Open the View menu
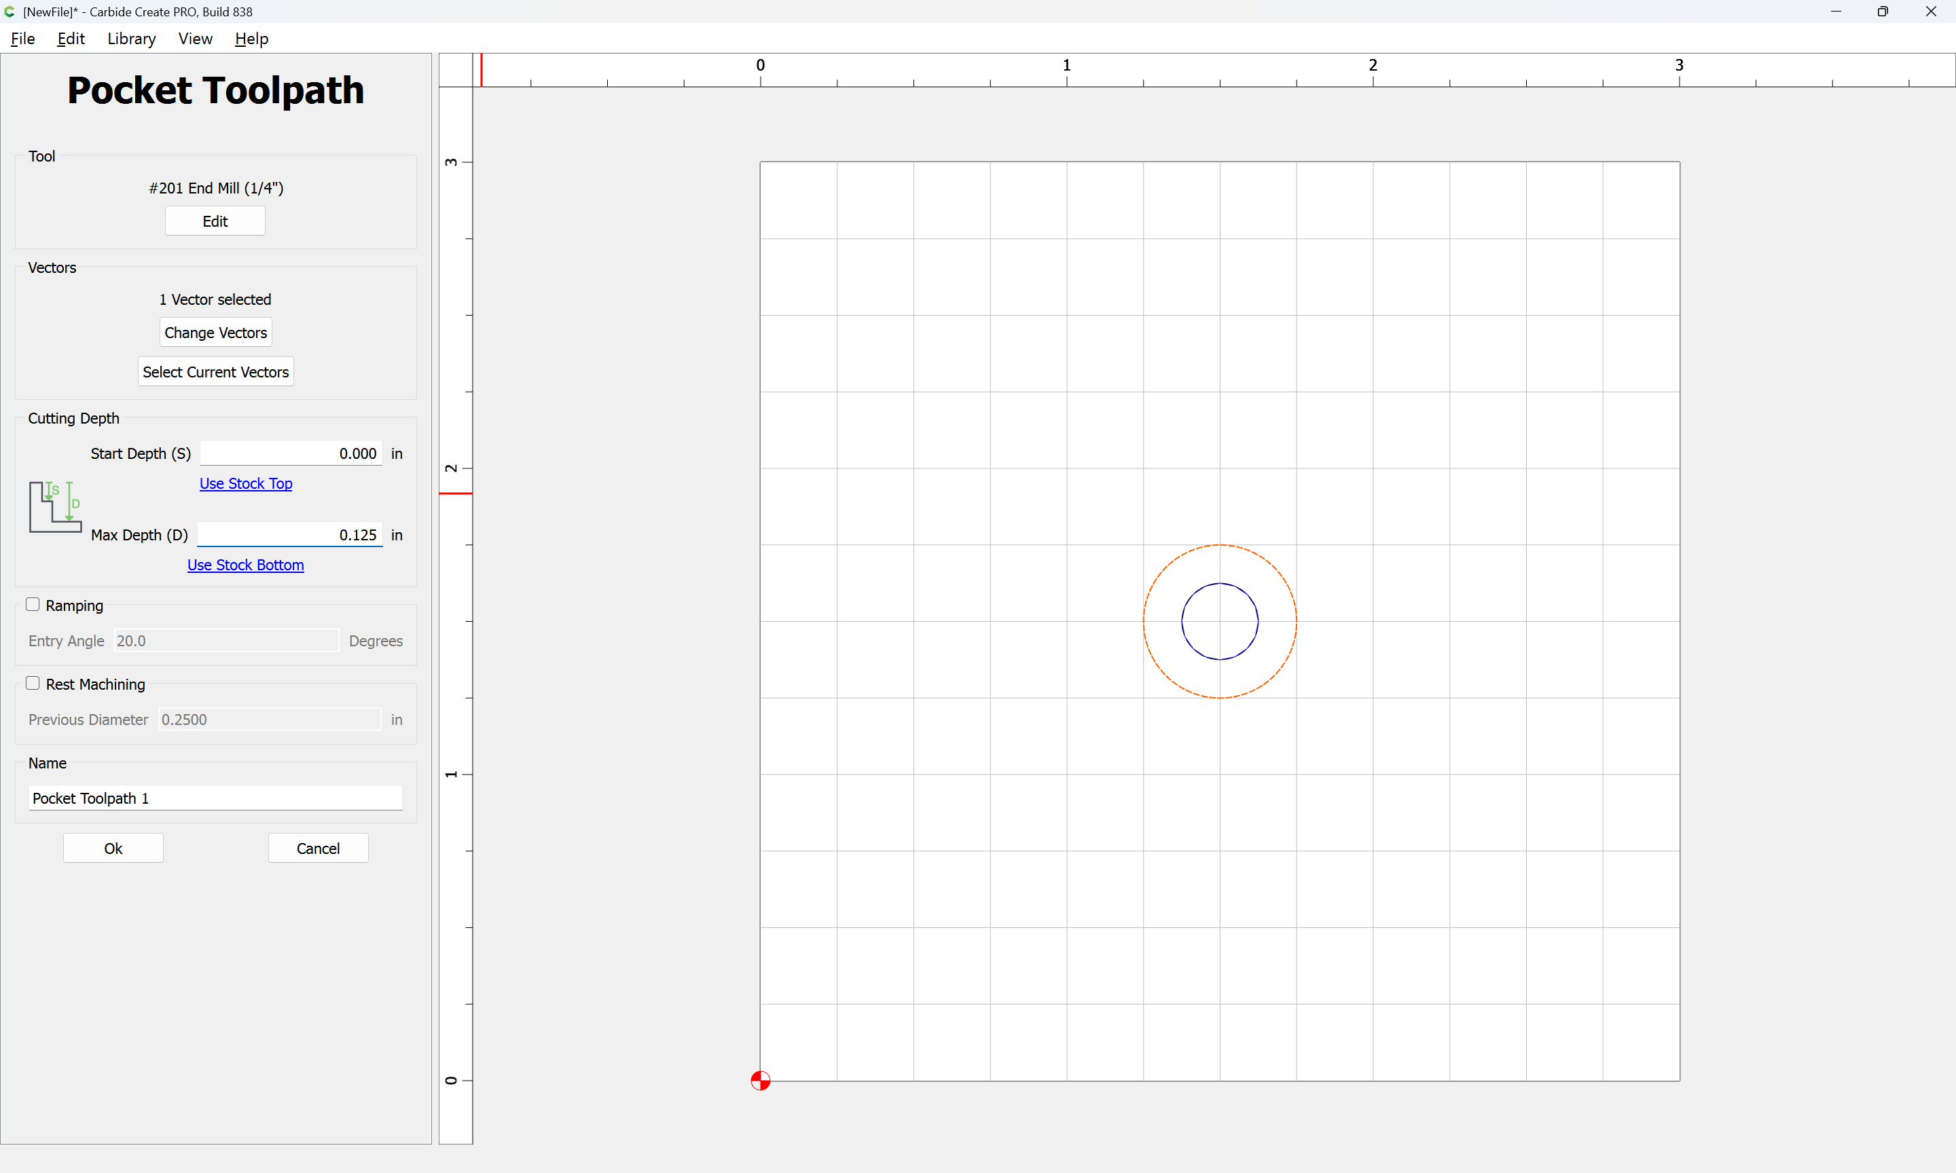This screenshot has width=1956, height=1173. click(x=194, y=39)
